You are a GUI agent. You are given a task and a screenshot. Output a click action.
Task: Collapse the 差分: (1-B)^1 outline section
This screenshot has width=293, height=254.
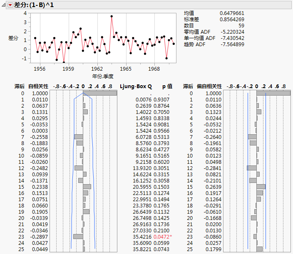pyautogui.click(x=4, y=5)
